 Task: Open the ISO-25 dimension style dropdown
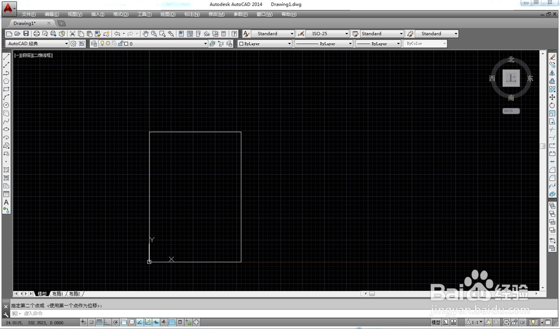[x=327, y=34]
